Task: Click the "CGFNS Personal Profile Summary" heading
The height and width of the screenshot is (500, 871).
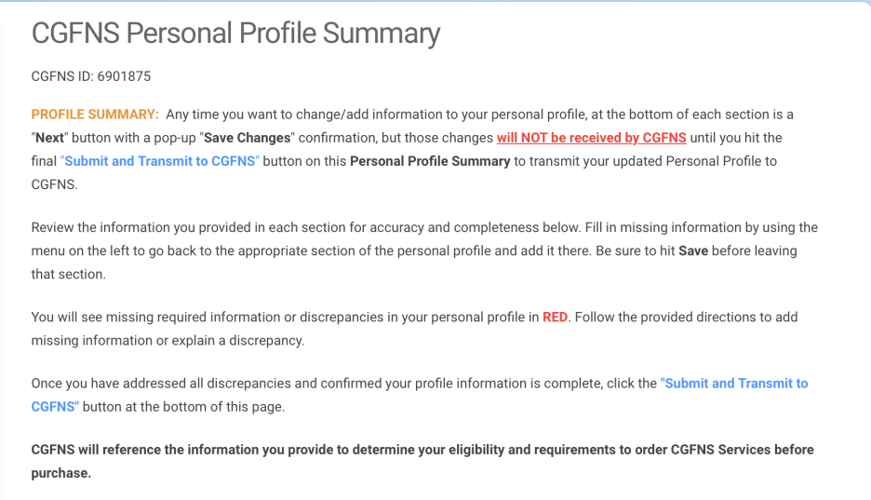Action: point(235,34)
